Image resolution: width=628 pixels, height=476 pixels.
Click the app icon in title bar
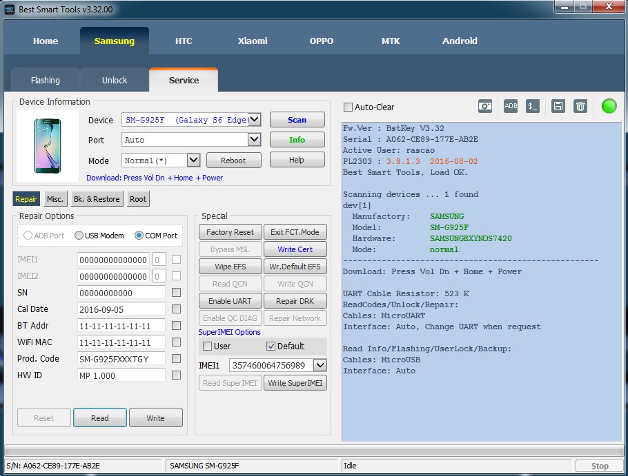[10, 10]
